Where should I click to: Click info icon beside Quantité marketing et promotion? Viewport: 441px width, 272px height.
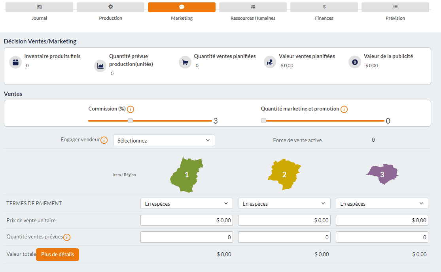[344, 109]
